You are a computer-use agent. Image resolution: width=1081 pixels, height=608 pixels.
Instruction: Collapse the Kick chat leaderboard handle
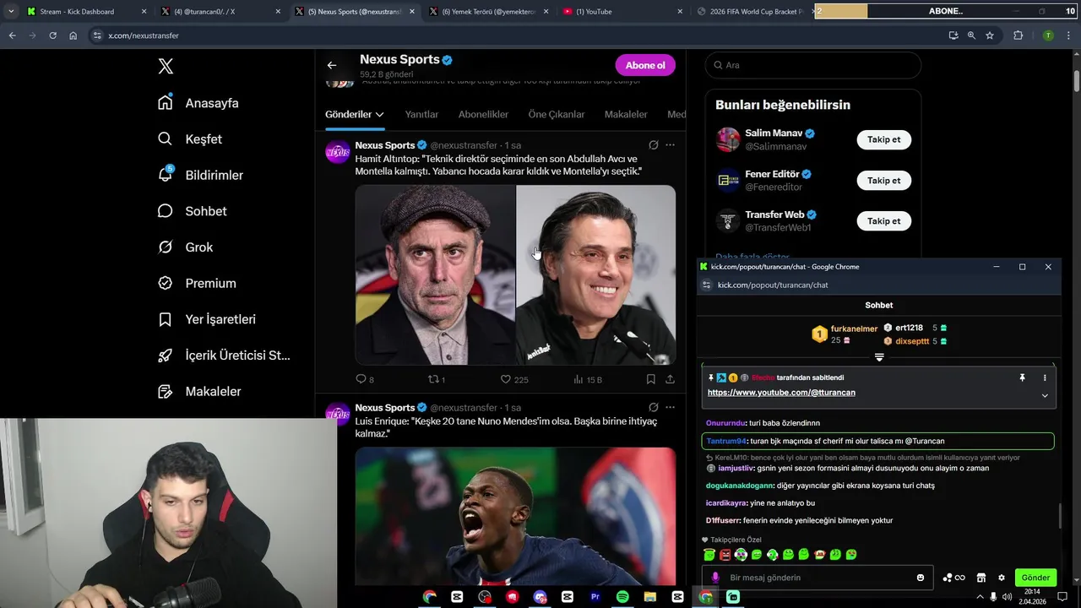(879, 357)
